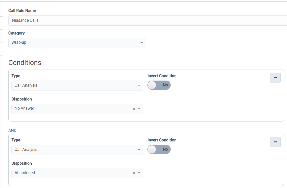Remove the No Answer condition with minus button
Viewport: 287px width, 188px height.
[275, 78]
